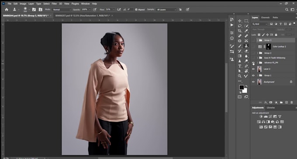Lock all with the padlock icon
This screenshot has height=159, width=297.
276,35
